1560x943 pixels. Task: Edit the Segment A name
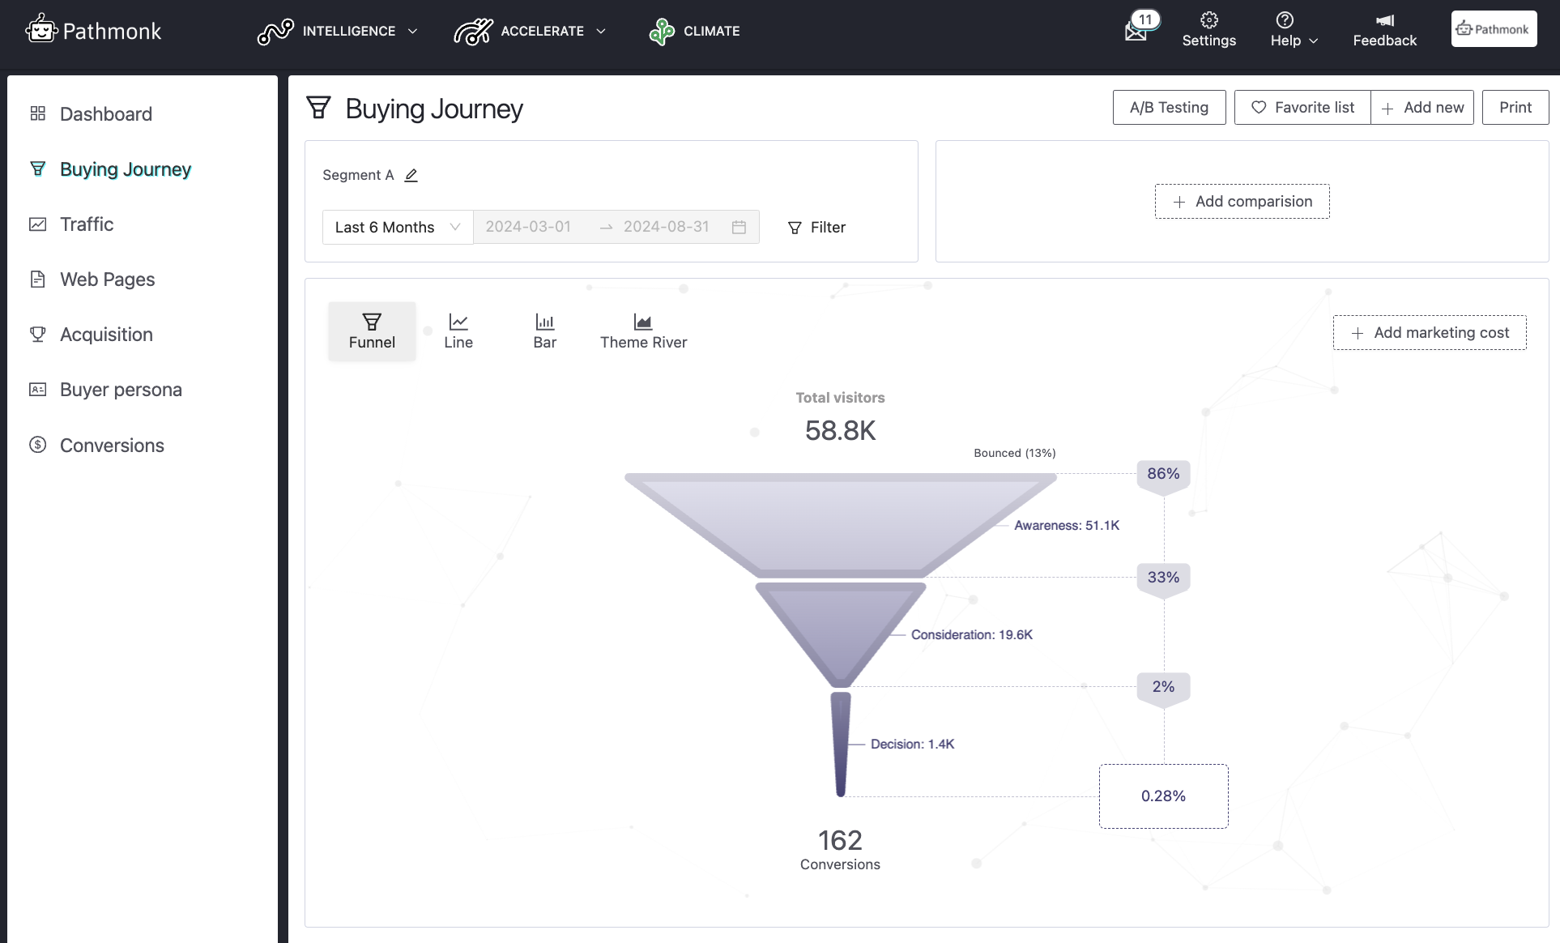click(x=411, y=175)
